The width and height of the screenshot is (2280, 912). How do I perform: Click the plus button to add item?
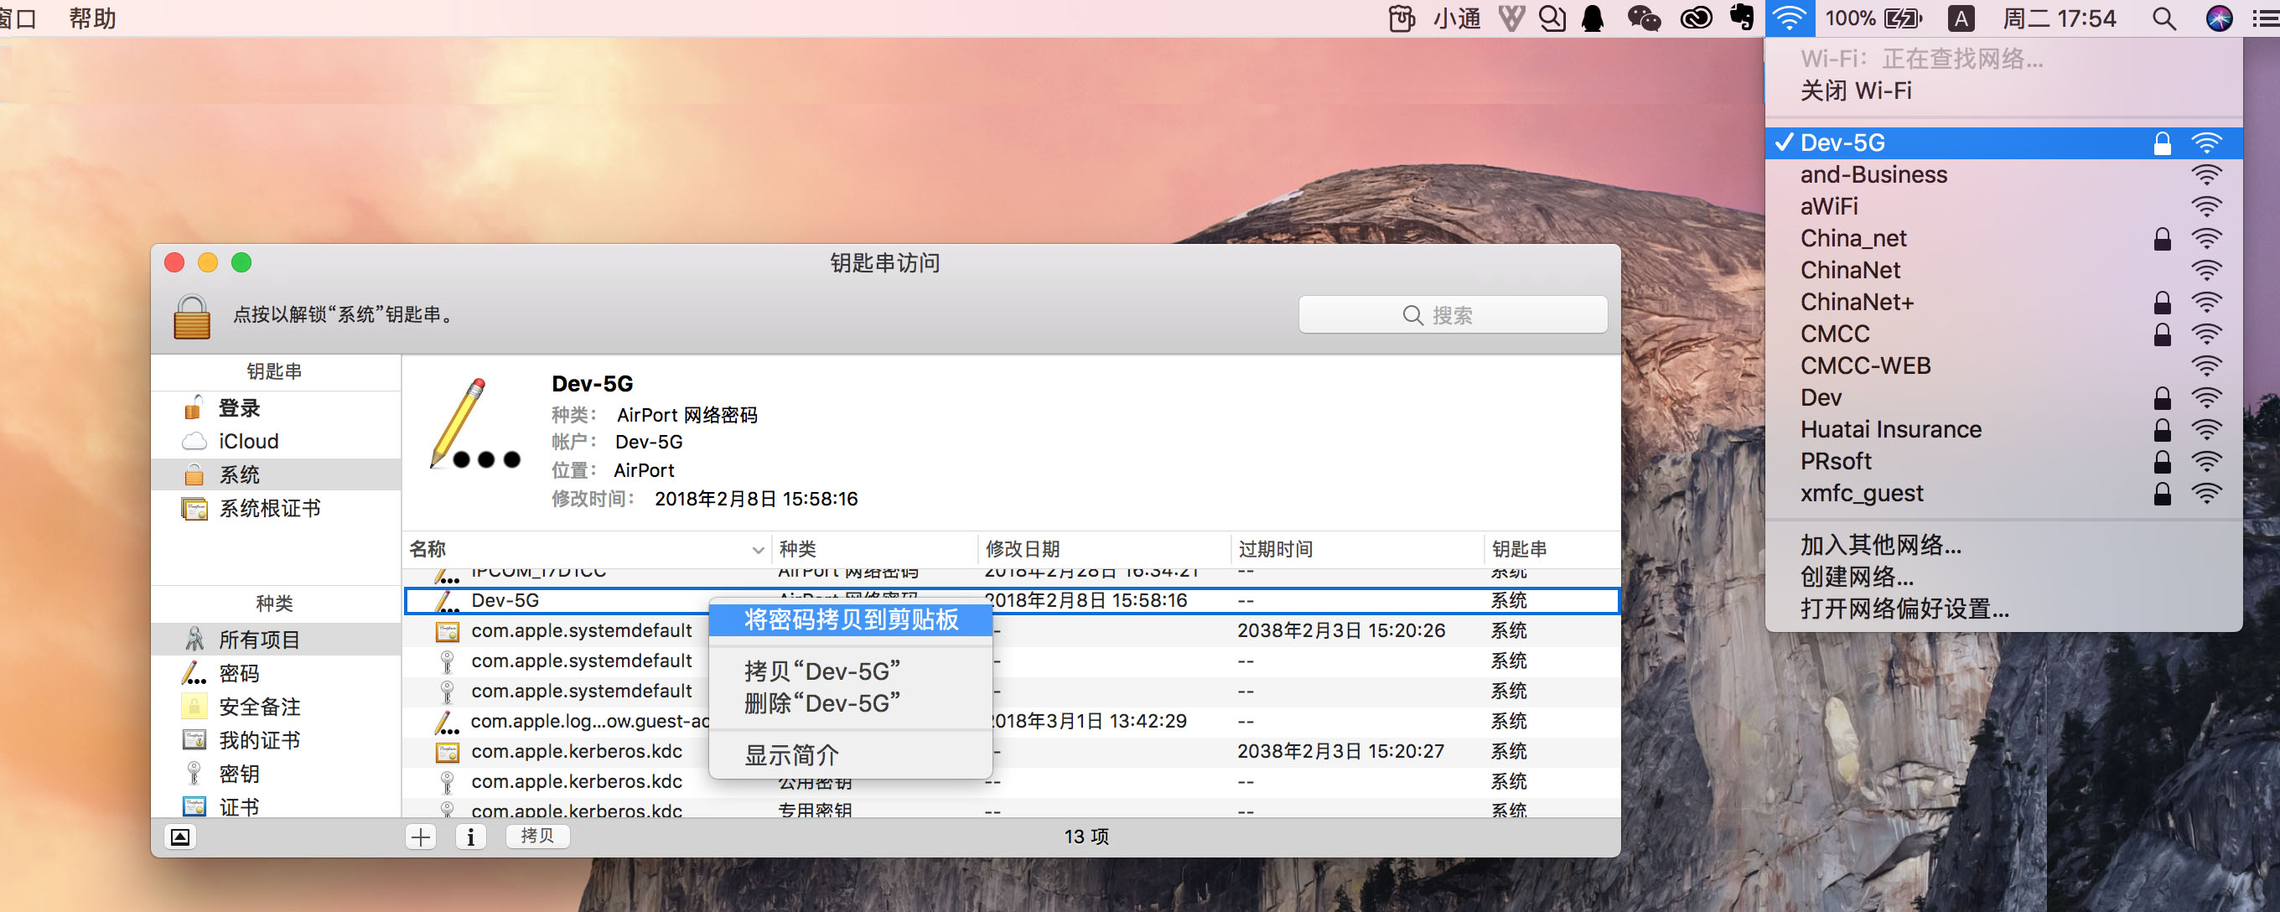[422, 837]
